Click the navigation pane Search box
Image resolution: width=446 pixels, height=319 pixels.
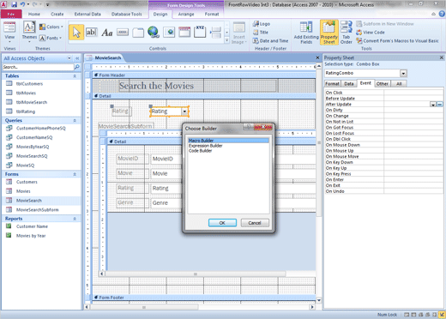tap(39, 67)
